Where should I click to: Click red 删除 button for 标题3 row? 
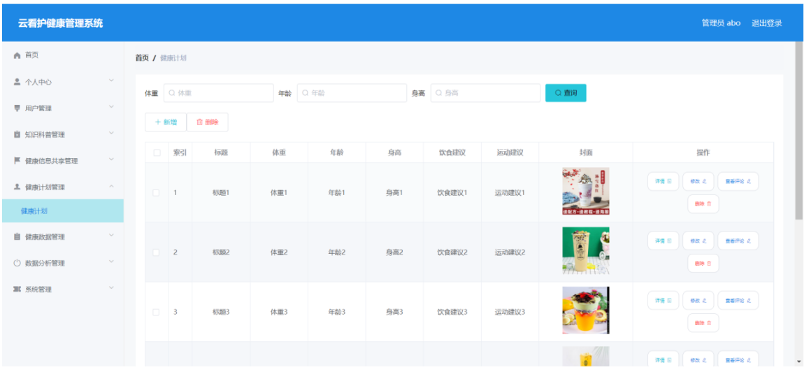703,323
